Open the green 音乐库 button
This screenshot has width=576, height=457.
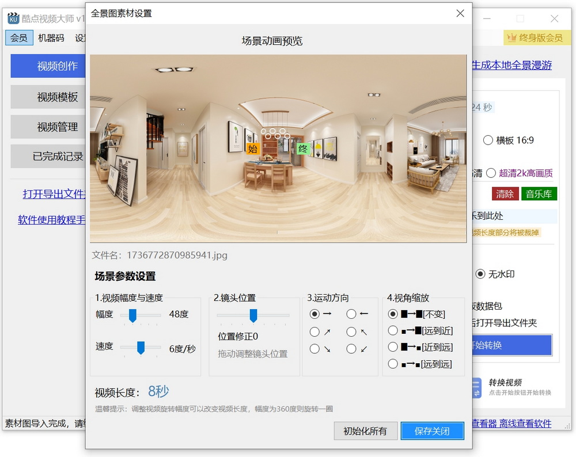pyautogui.click(x=539, y=194)
